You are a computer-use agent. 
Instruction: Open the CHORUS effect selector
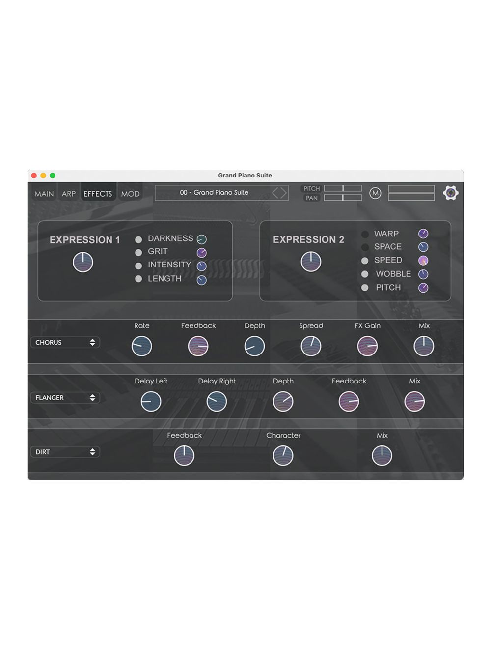pyautogui.click(x=64, y=342)
